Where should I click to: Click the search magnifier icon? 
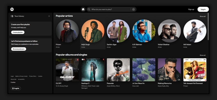(89, 9)
